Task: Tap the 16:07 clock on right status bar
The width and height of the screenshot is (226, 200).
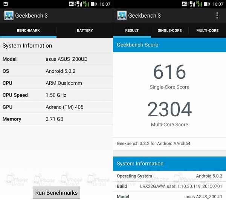Action: (x=218, y=4)
